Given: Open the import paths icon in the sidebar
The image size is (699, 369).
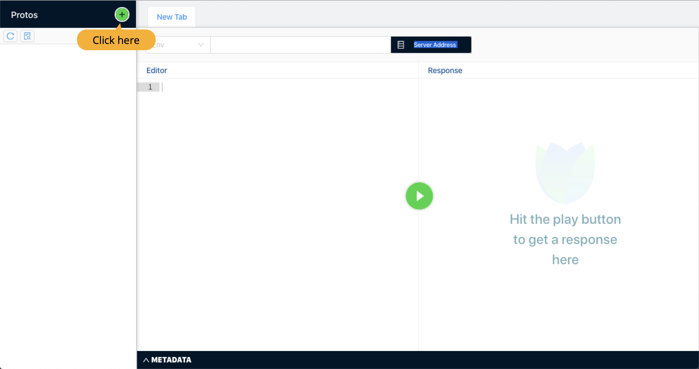Looking at the screenshot, I should (x=27, y=36).
